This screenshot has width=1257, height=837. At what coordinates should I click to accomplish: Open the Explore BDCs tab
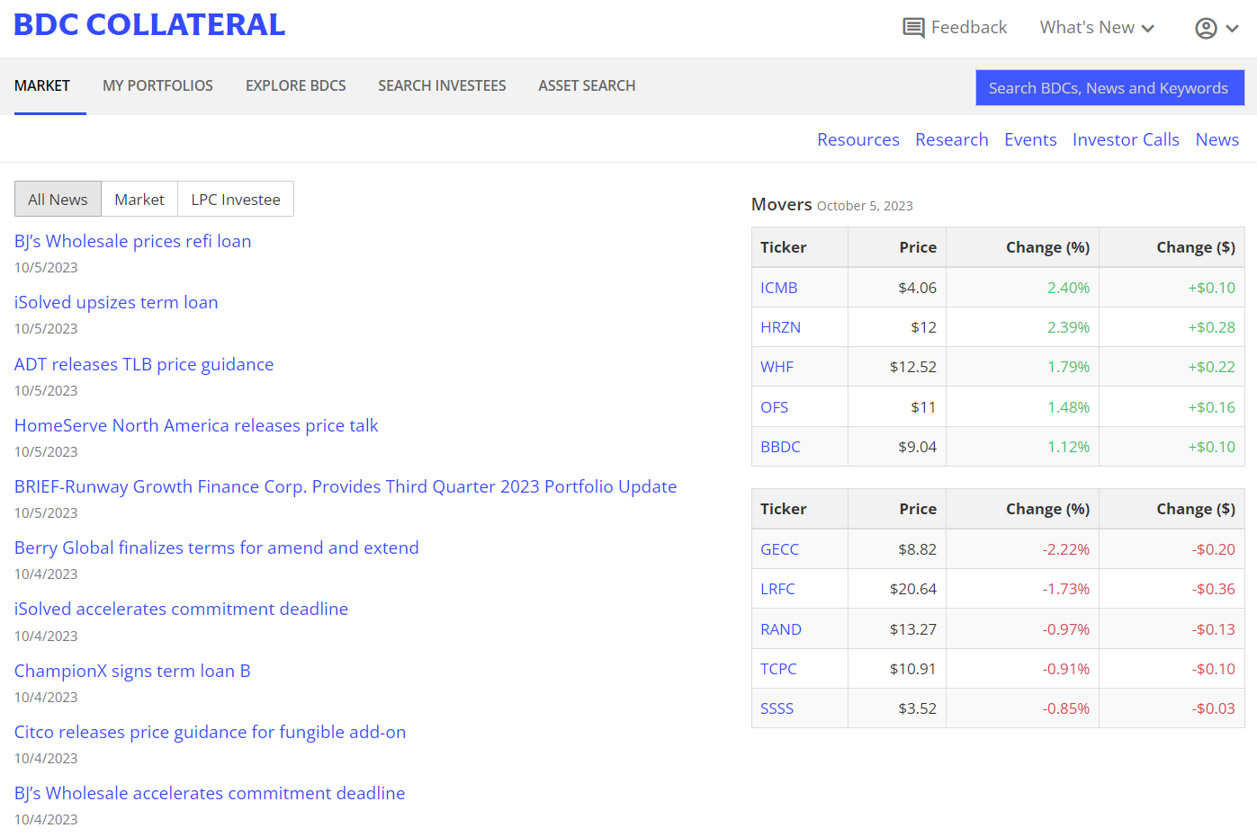tap(295, 86)
